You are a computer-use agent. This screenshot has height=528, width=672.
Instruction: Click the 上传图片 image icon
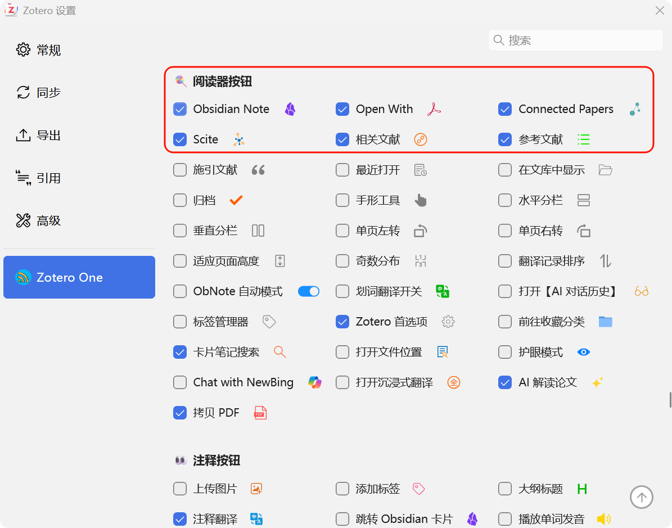(x=256, y=489)
